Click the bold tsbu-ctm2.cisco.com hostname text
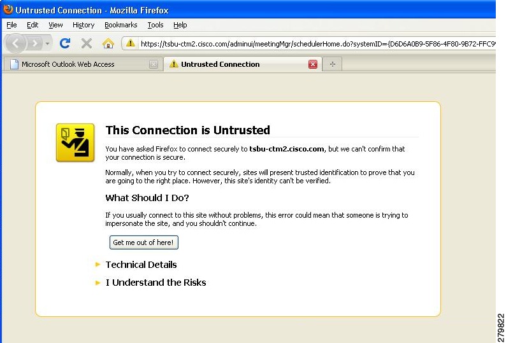Viewport: 506px width, 343px height. click(x=287, y=149)
